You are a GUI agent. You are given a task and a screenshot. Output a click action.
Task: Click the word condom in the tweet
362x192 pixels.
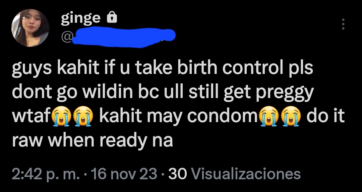(x=223, y=116)
